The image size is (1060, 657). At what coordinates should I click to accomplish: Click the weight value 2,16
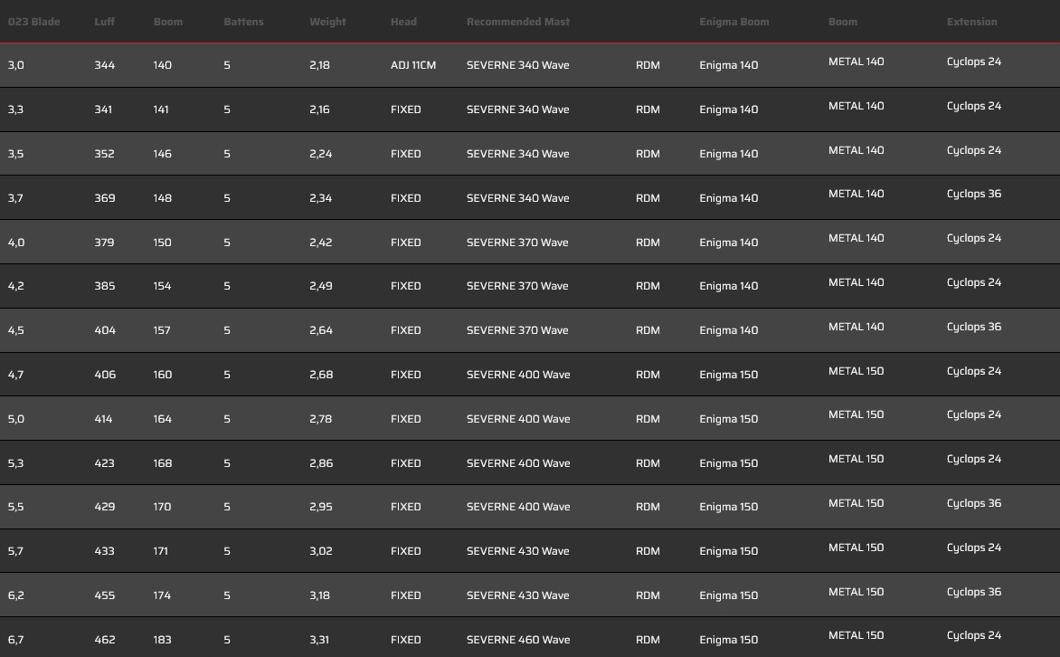(x=319, y=109)
